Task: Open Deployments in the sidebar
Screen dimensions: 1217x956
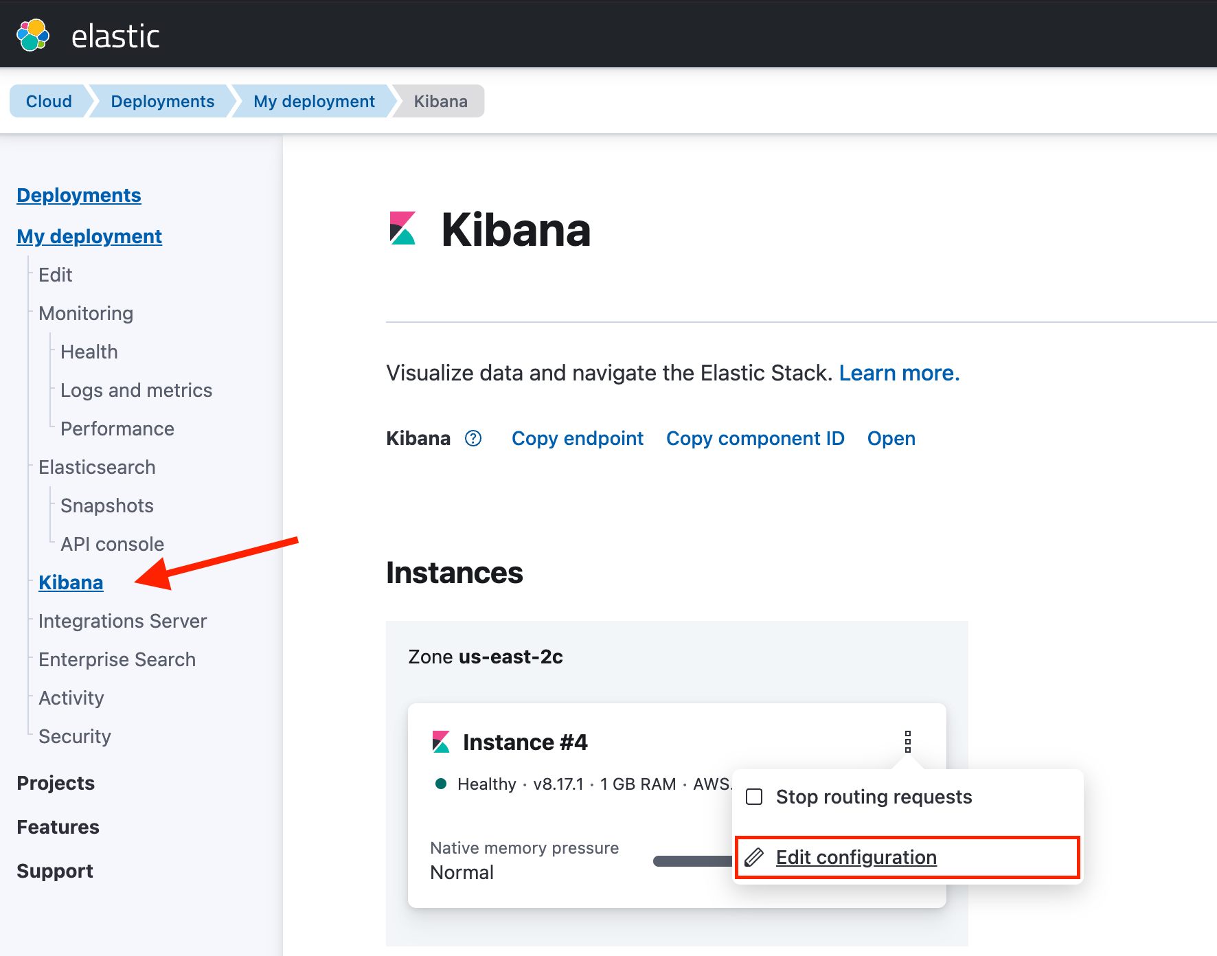Action: coord(79,195)
